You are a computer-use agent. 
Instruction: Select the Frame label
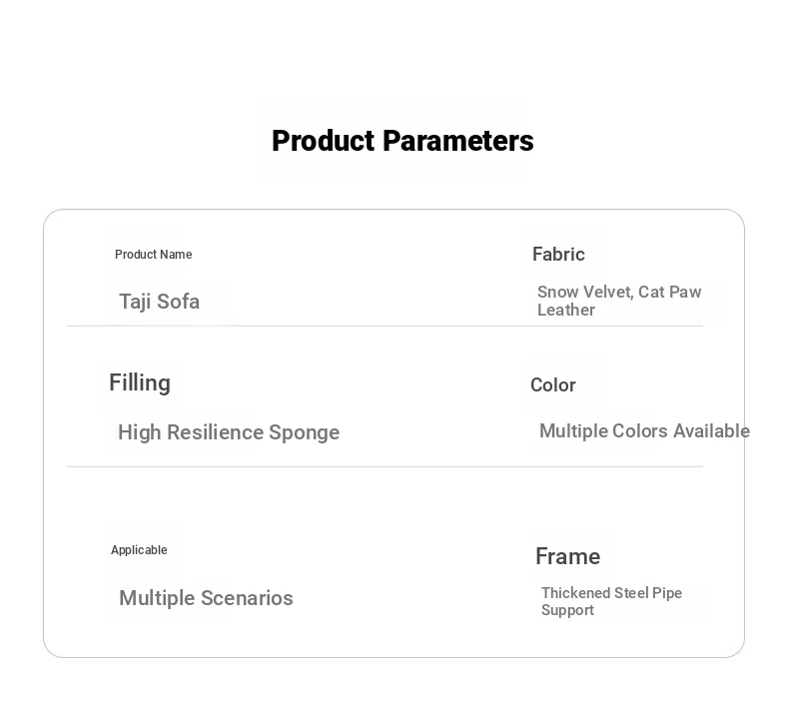567,556
